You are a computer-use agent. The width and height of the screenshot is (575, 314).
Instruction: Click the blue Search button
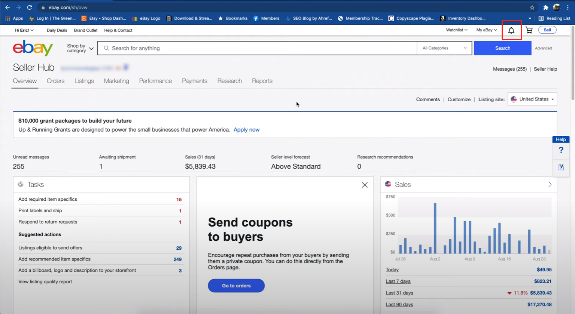(x=502, y=48)
